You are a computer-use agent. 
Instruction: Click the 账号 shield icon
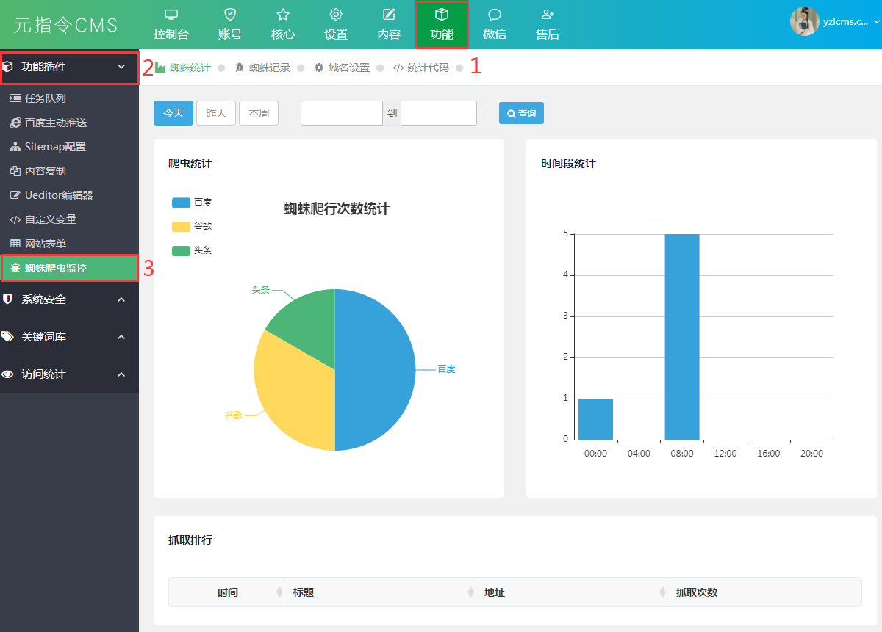click(x=230, y=15)
